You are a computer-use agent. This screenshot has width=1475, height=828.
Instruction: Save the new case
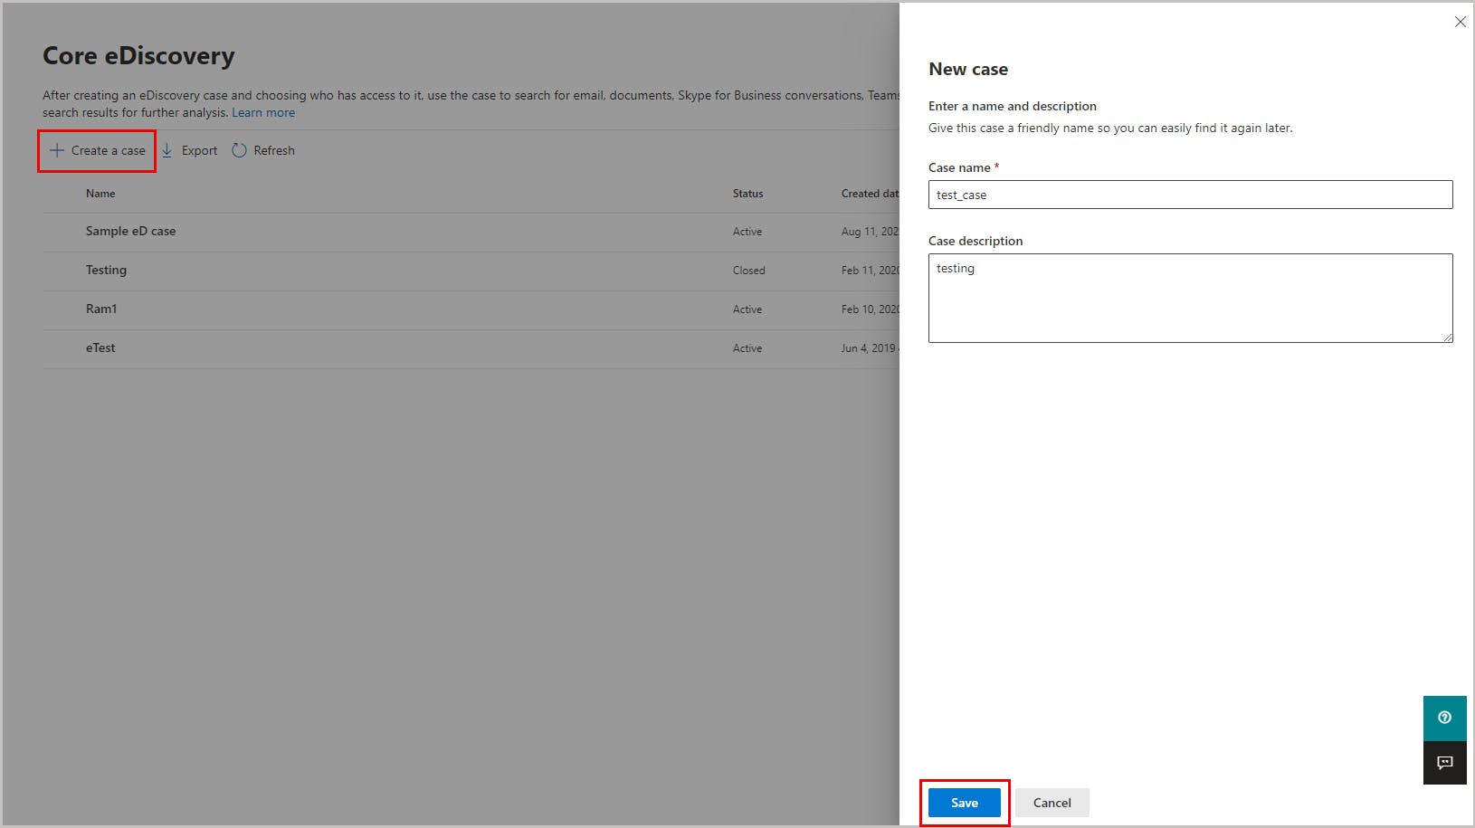[965, 803]
